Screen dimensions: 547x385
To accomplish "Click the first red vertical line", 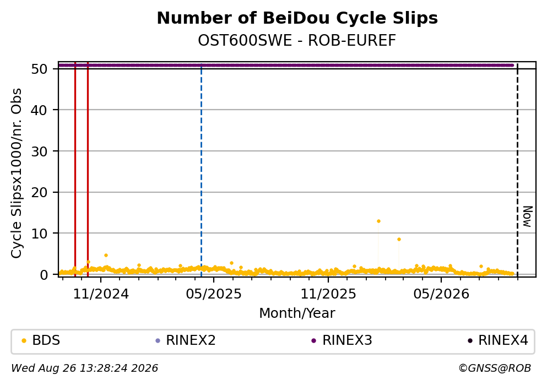I will point(75,169).
